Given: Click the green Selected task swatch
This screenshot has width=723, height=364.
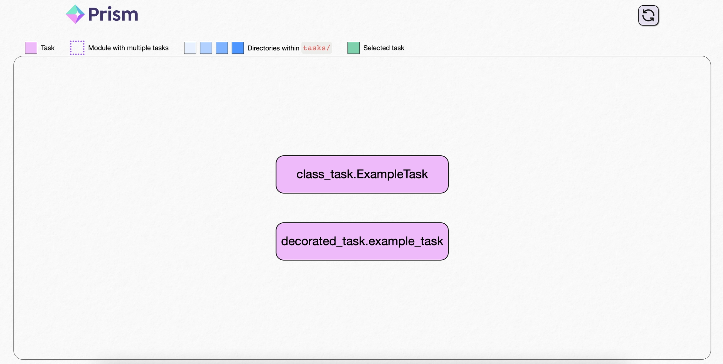Looking at the screenshot, I should (x=353, y=48).
